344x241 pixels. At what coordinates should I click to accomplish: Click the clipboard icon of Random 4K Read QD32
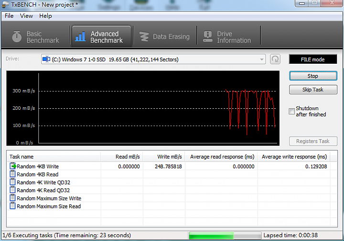(13, 190)
